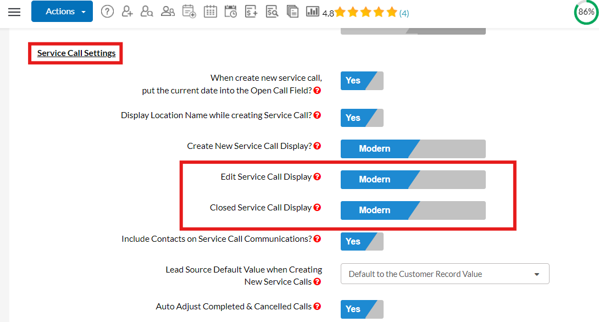Expand the Actions dropdown button
This screenshot has height=322, width=599.
click(x=62, y=12)
